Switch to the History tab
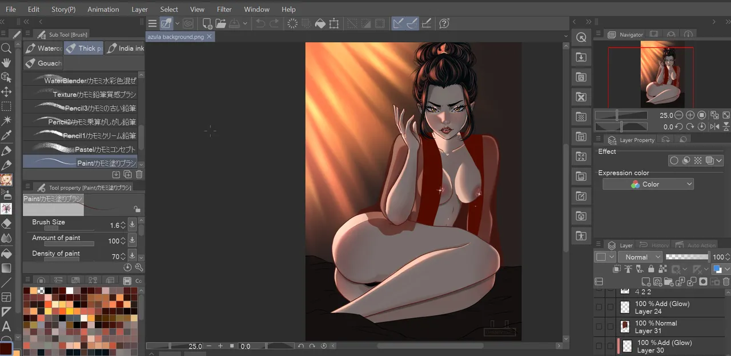 point(656,245)
